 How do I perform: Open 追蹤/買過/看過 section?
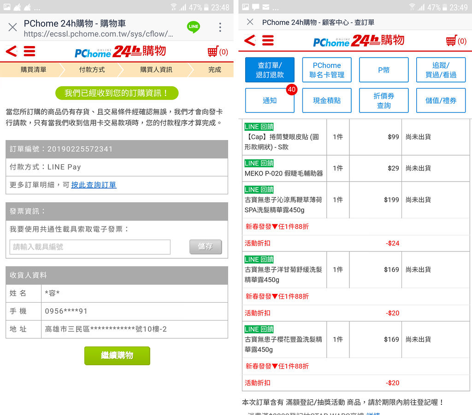[x=441, y=70]
